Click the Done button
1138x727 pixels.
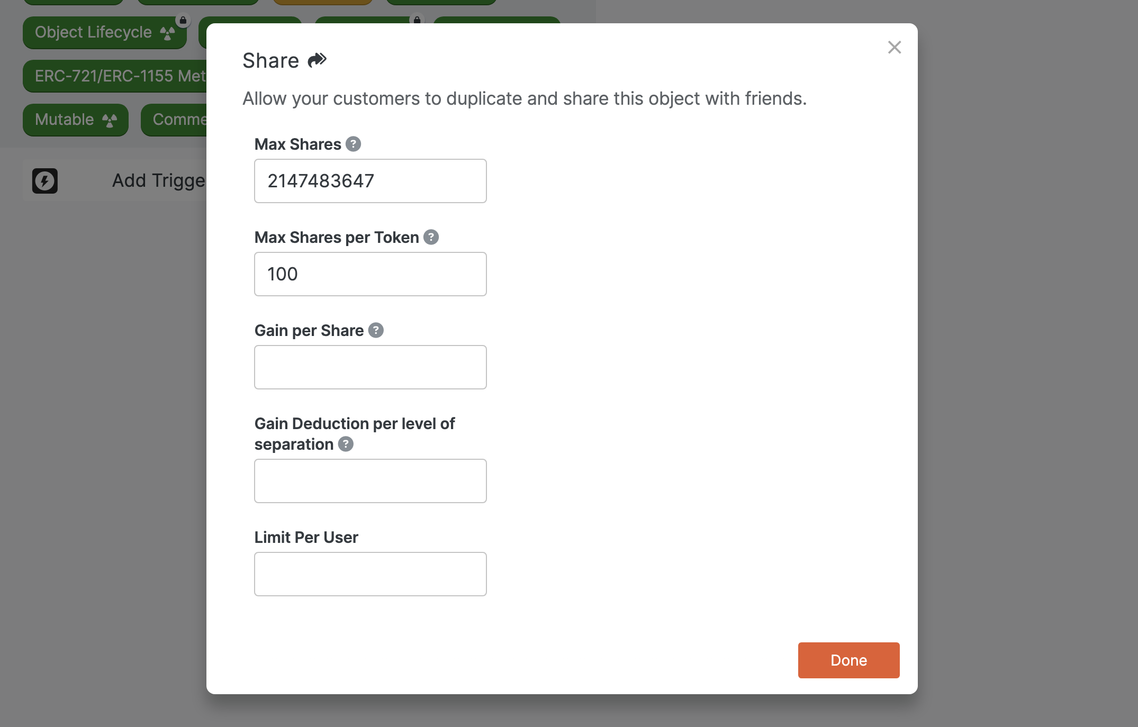pyautogui.click(x=848, y=660)
